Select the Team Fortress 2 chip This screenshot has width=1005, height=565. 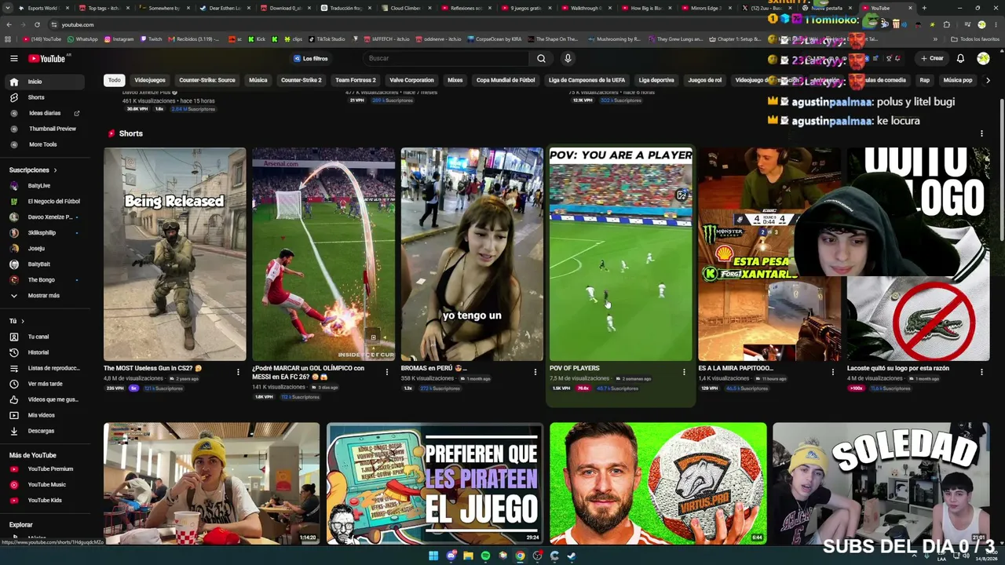pyautogui.click(x=356, y=80)
